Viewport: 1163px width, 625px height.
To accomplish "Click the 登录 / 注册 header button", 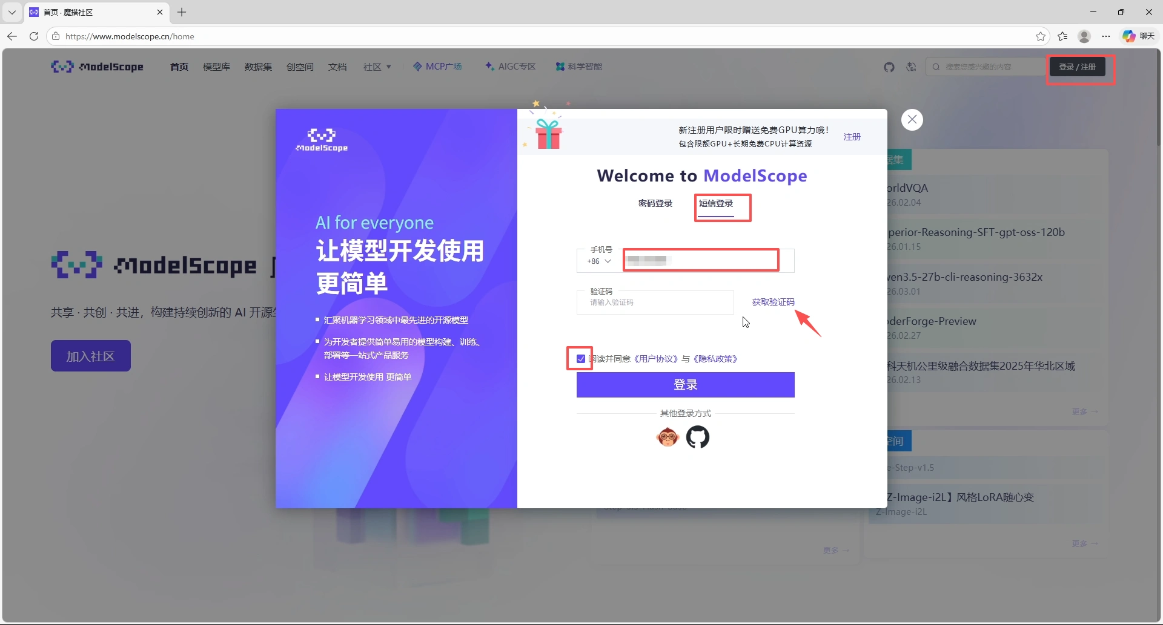I will [x=1078, y=67].
